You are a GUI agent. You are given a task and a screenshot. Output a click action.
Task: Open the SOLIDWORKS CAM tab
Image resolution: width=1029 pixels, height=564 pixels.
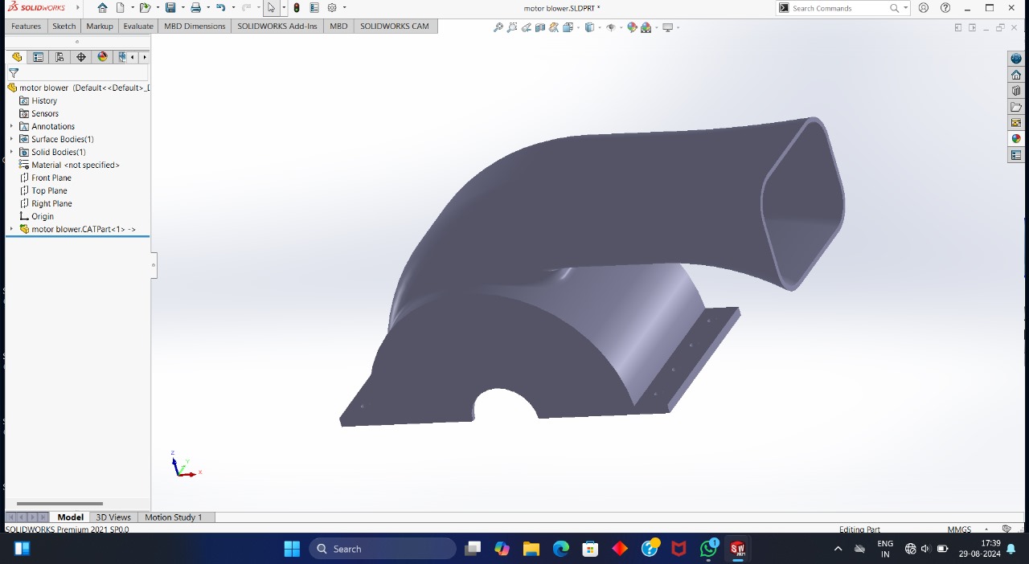click(395, 26)
